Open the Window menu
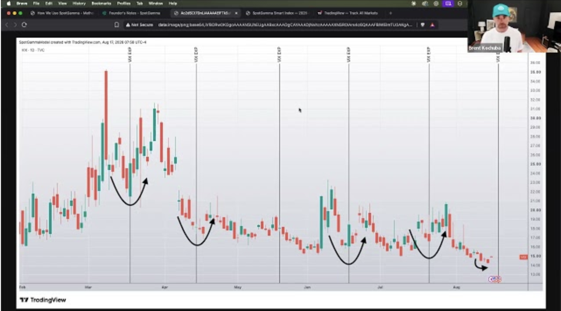Image resolution: width=561 pixels, height=311 pixels. pyautogui.click(x=156, y=3)
